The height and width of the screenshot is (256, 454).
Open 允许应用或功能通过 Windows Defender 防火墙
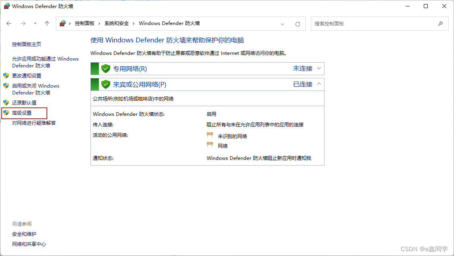[46, 62]
